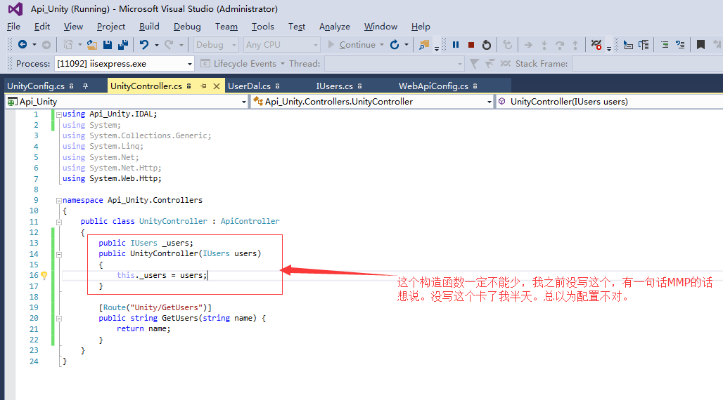Screen dimensions: 723x400
Task: Save the current file with the Save icon
Action: (108, 45)
